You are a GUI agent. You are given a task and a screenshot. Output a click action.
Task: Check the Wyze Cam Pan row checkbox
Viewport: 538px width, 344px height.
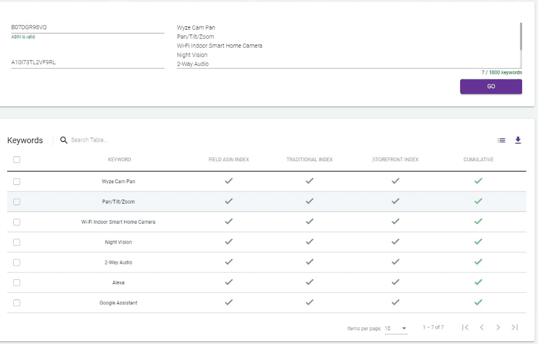(x=16, y=182)
